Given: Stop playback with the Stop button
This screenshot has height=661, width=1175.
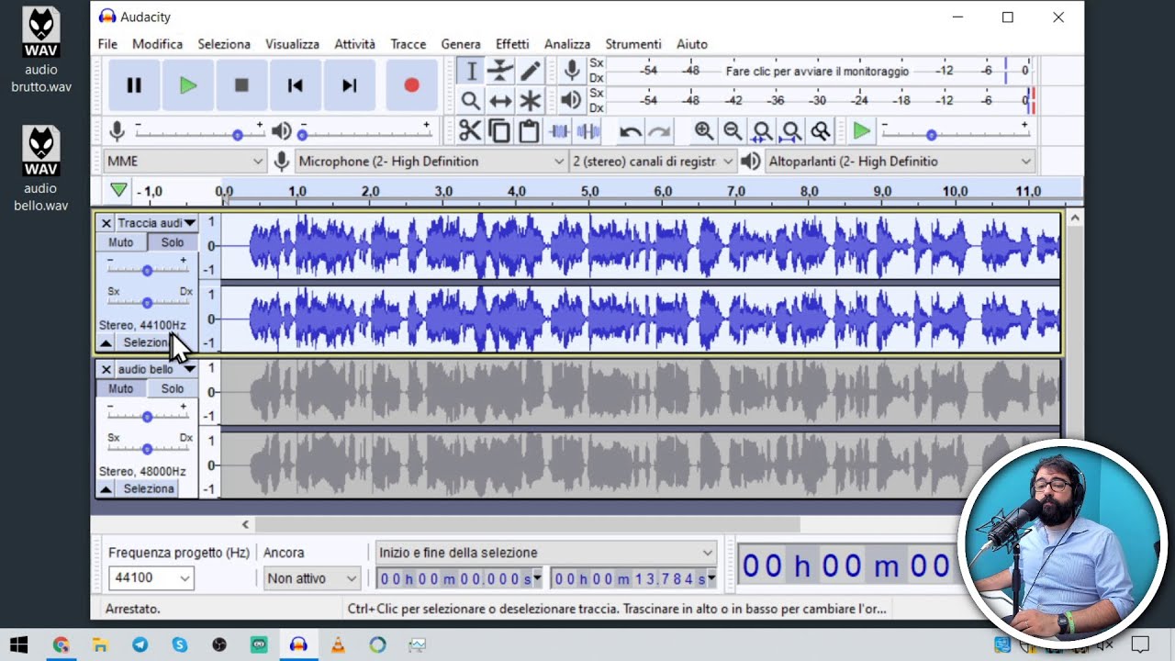Looking at the screenshot, I should pos(241,85).
